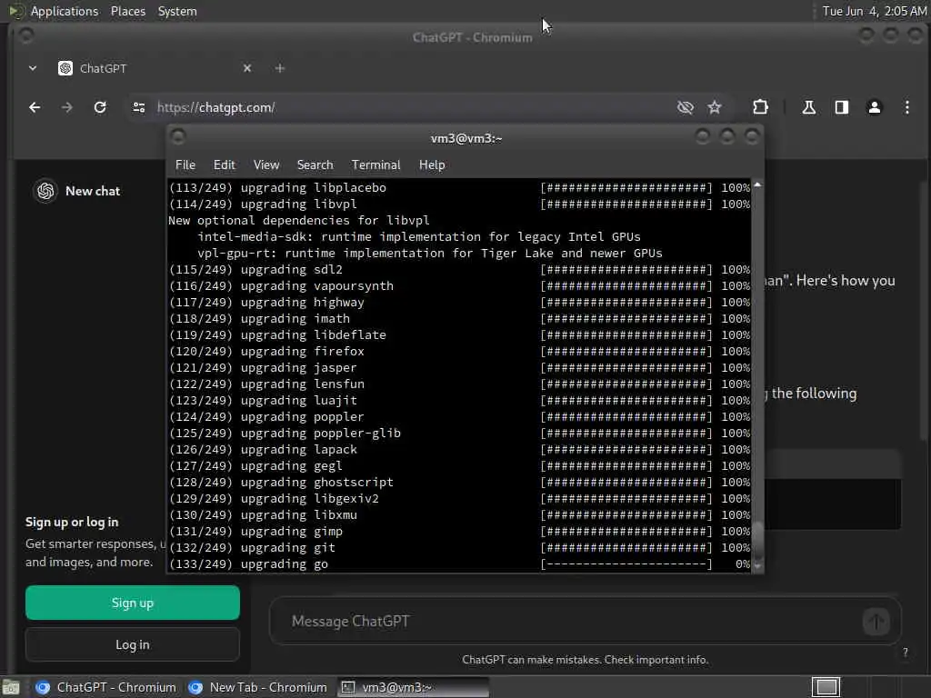This screenshot has height=698, width=931.
Task: Click the terminal title vm3@vm3:~
Action: click(466, 138)
